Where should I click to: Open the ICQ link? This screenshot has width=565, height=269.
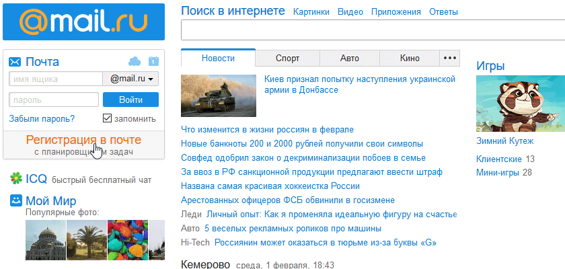(x=36, y=179)
